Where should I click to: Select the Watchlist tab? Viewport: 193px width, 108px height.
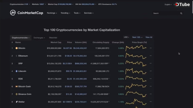point(53,38)
